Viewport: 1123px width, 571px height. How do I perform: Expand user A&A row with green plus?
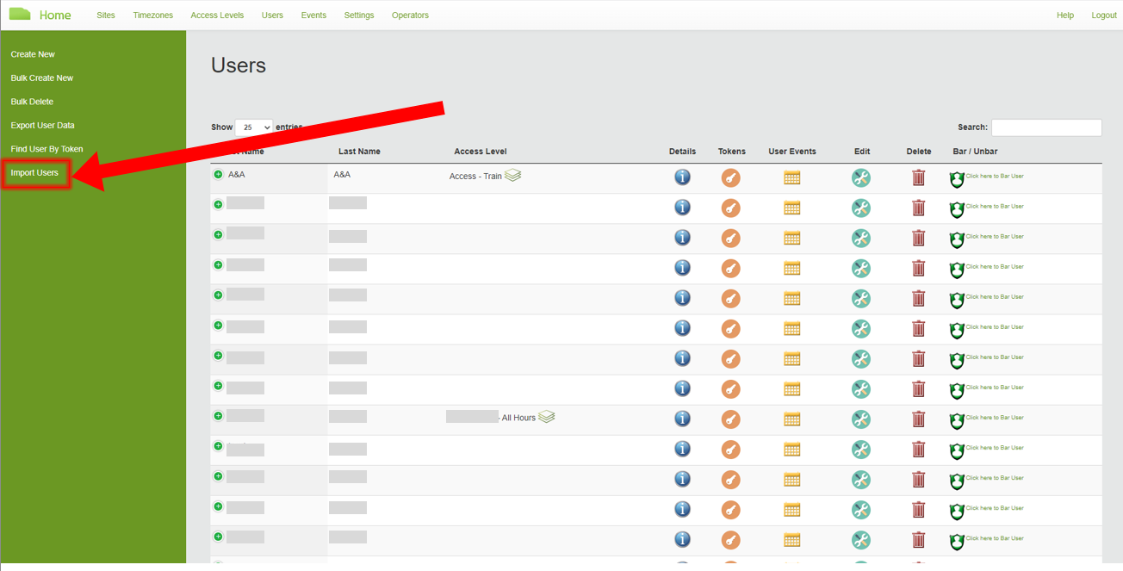(217, 173)
